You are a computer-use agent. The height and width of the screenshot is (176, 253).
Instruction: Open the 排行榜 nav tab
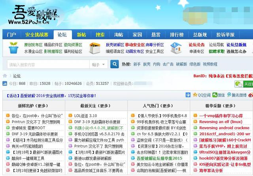pyautogui.click(x=177, y=35)
